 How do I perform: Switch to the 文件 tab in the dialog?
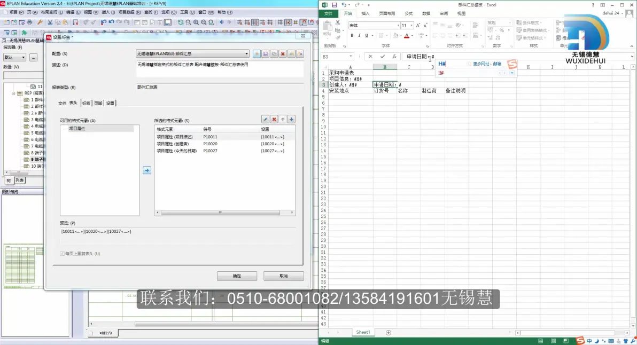(x=62, y=103)
